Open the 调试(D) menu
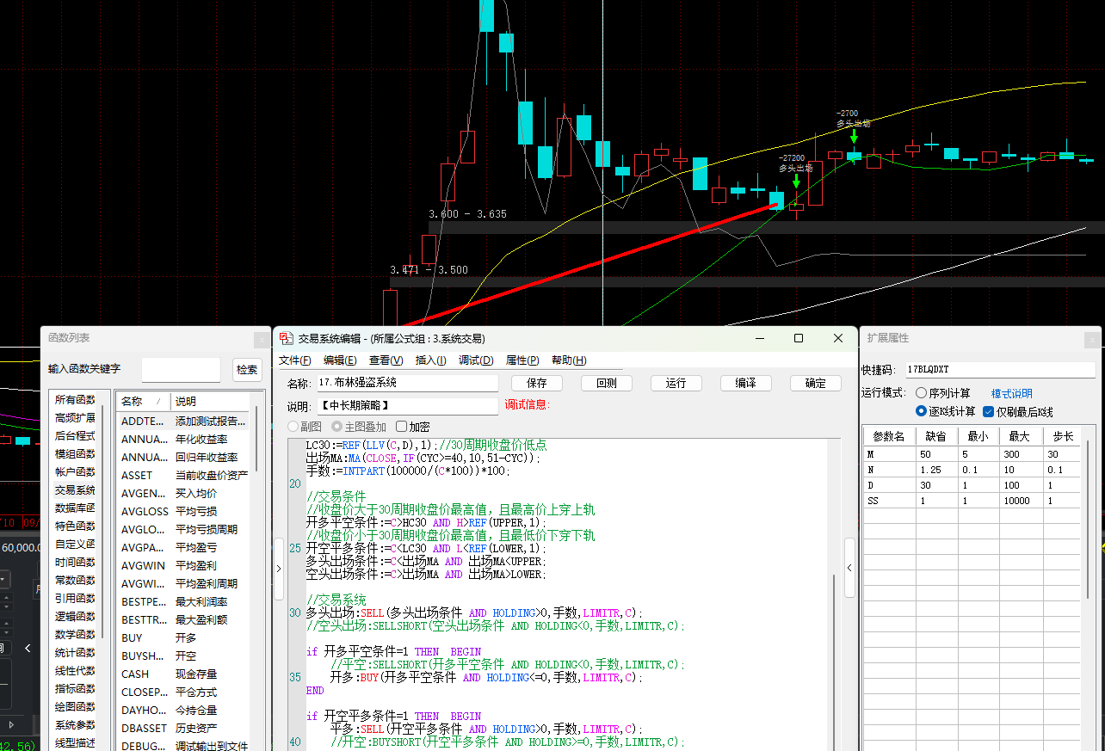 point(475,360)
